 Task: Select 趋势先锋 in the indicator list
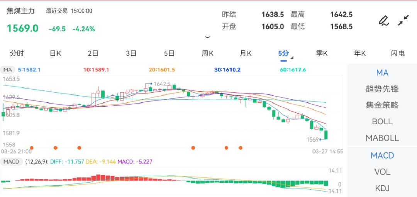[x=382, y=89]
